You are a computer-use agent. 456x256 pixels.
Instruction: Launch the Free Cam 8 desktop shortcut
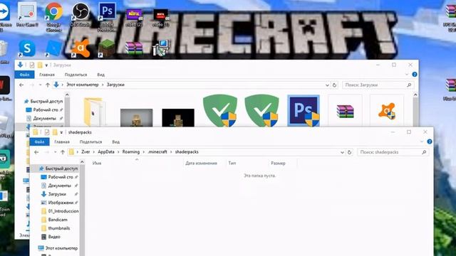[x=27, y=14]
